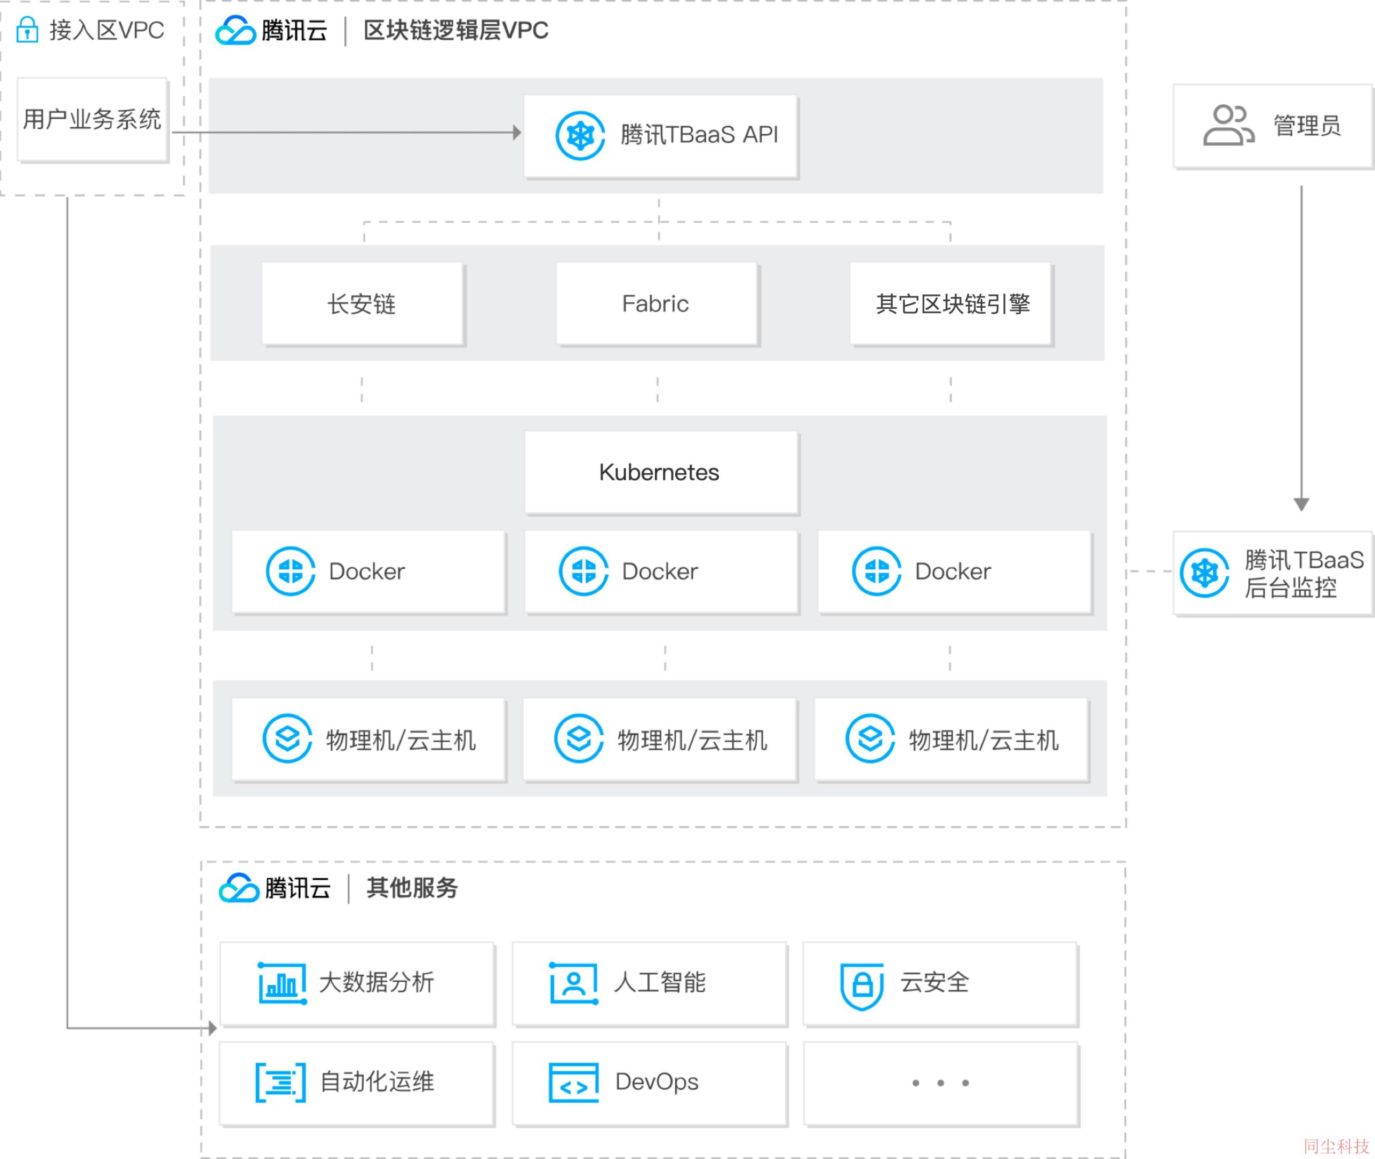Click the 自动化运维 bracket icon

tap(280, 1082)
